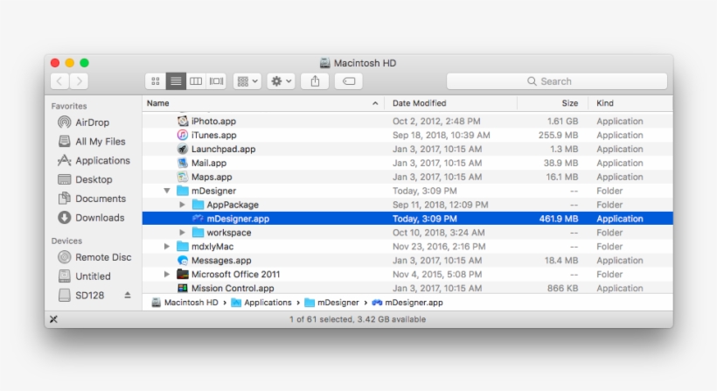717x391 pixels.
Task: Go back with the left arrow button
Action: pyautogui.click(x=59, y=81)
